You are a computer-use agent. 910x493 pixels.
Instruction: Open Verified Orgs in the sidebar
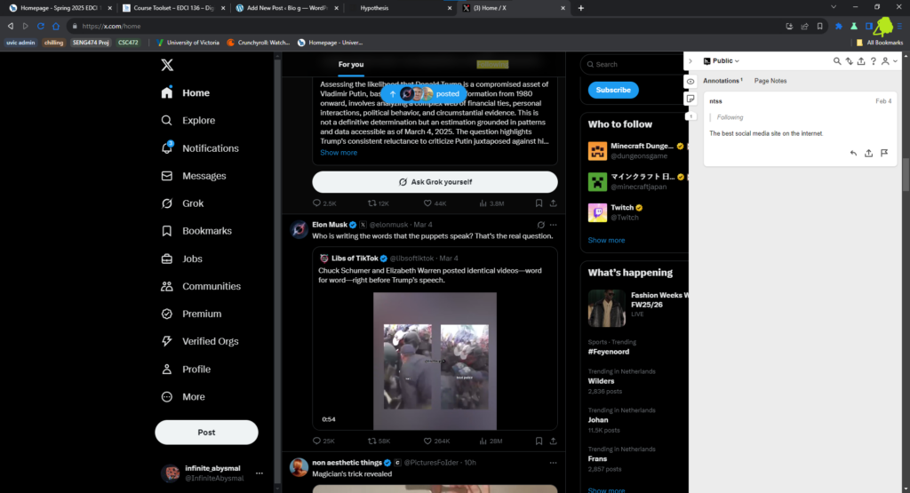point(199,342)
